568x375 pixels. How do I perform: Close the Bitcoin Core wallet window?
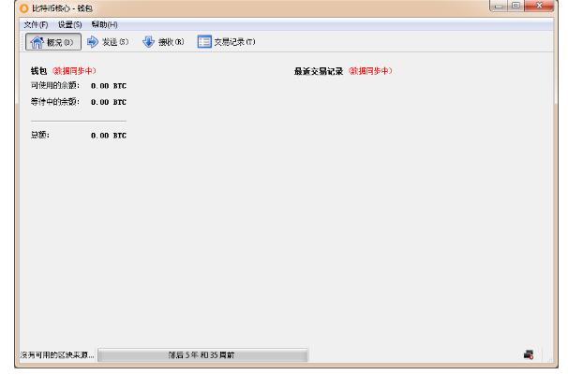539,6
